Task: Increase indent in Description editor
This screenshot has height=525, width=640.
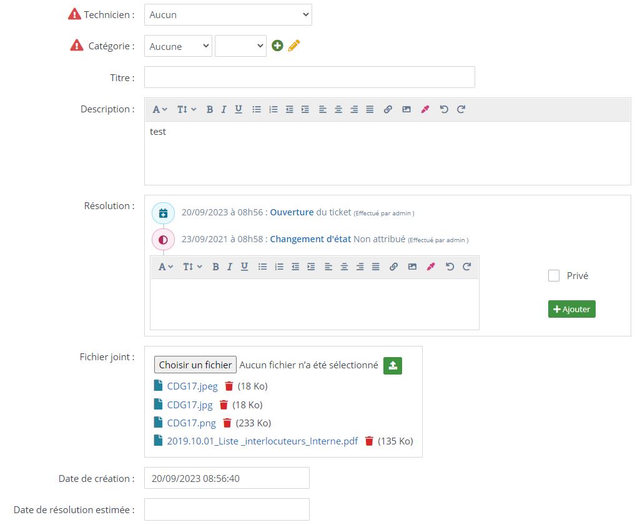Action: (x=305, y=109)
